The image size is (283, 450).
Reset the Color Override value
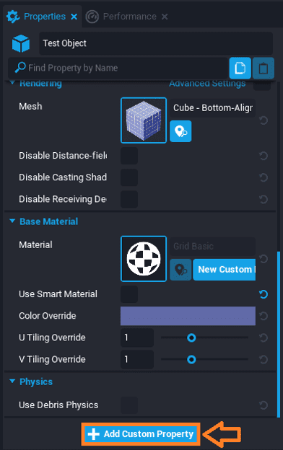pos(264,316)
